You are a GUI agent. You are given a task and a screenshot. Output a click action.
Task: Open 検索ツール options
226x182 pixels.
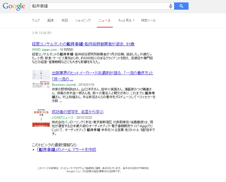148,20
